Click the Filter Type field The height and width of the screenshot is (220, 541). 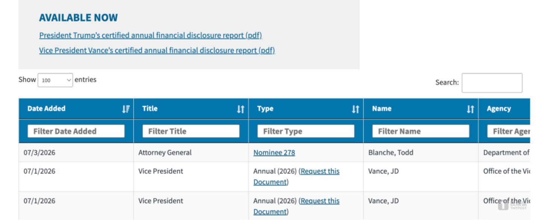306,131
